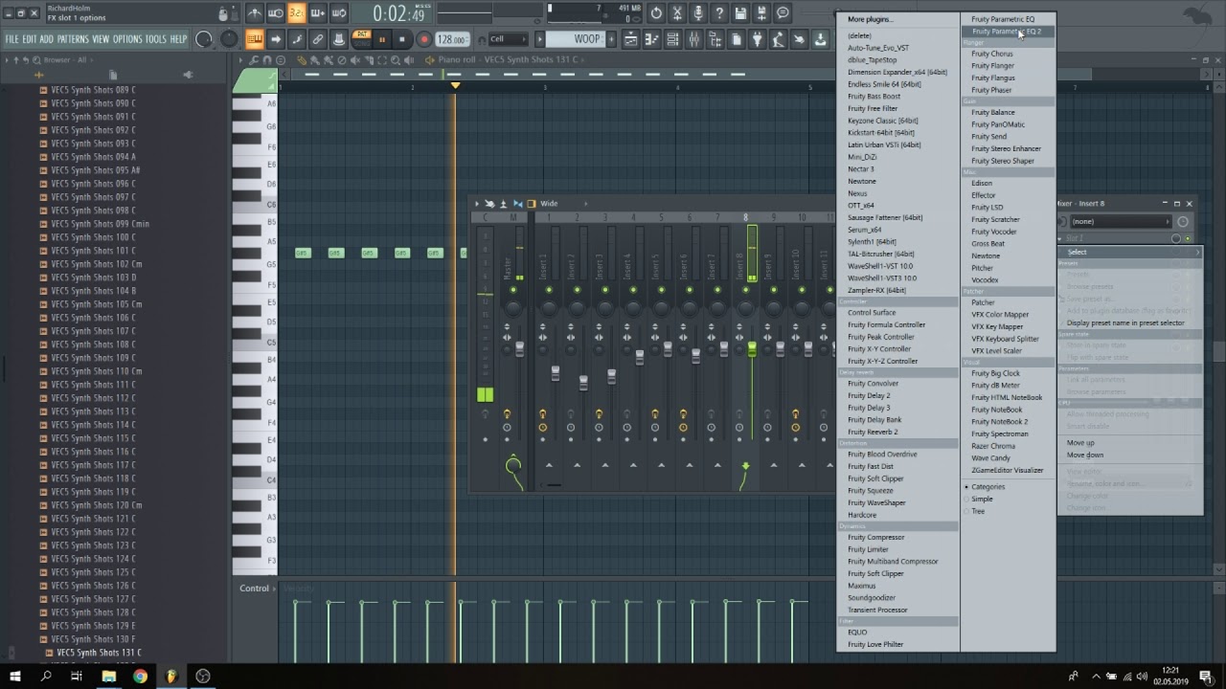Expand the Select submenu arrow
Viewport: 1226px width, 689px height.
tap(1197, 253)
